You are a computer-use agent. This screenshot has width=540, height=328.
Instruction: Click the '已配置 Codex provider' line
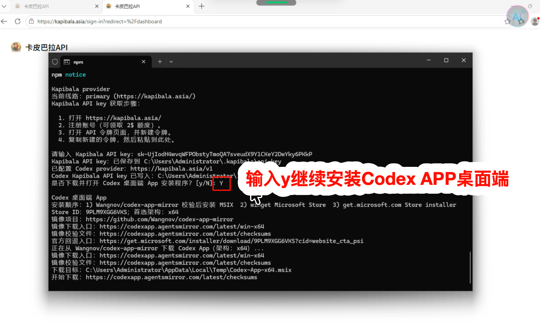(x=132, y=169)
